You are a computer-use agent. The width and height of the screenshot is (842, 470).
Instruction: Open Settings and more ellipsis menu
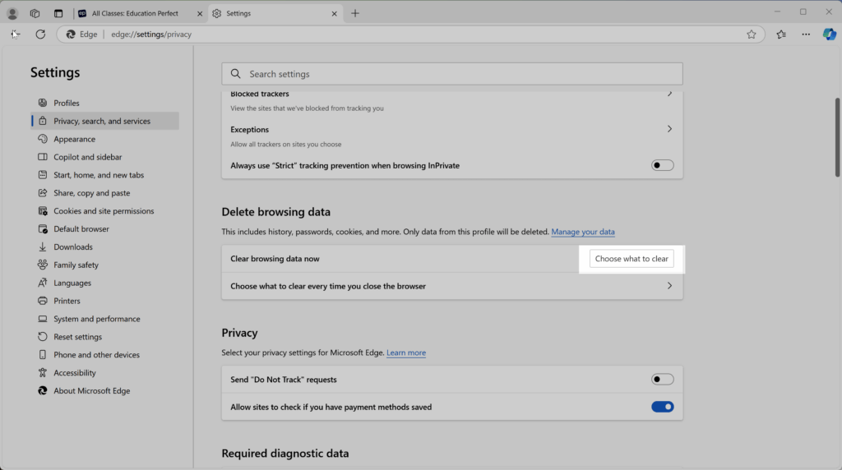coord(806,35)
